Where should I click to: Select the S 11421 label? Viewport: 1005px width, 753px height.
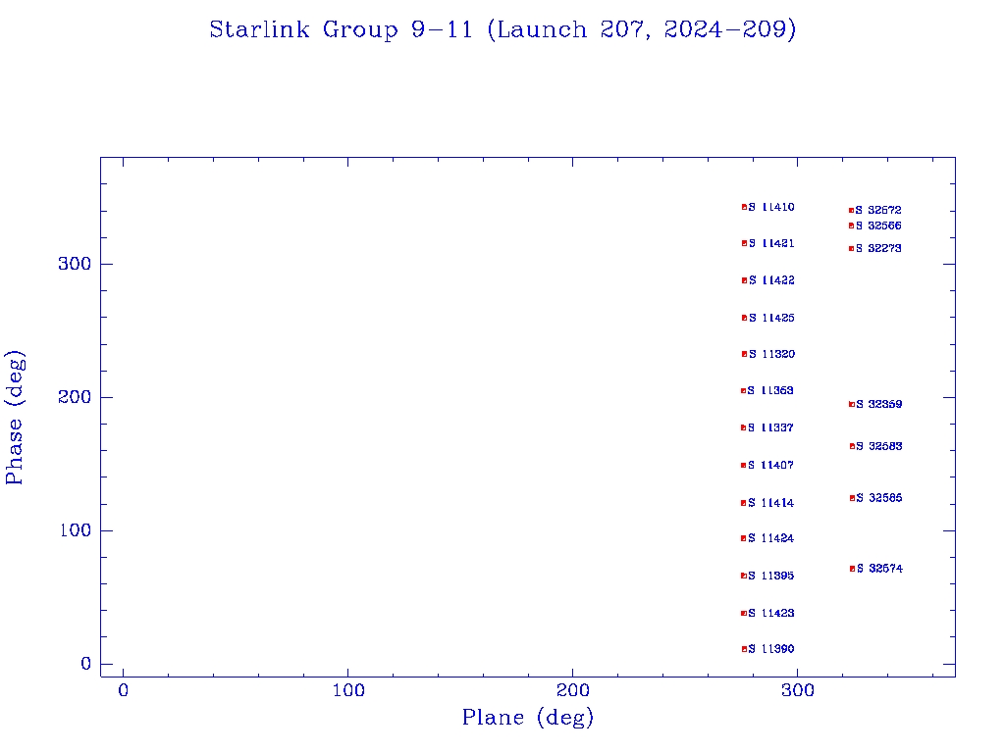coord(771,243)
